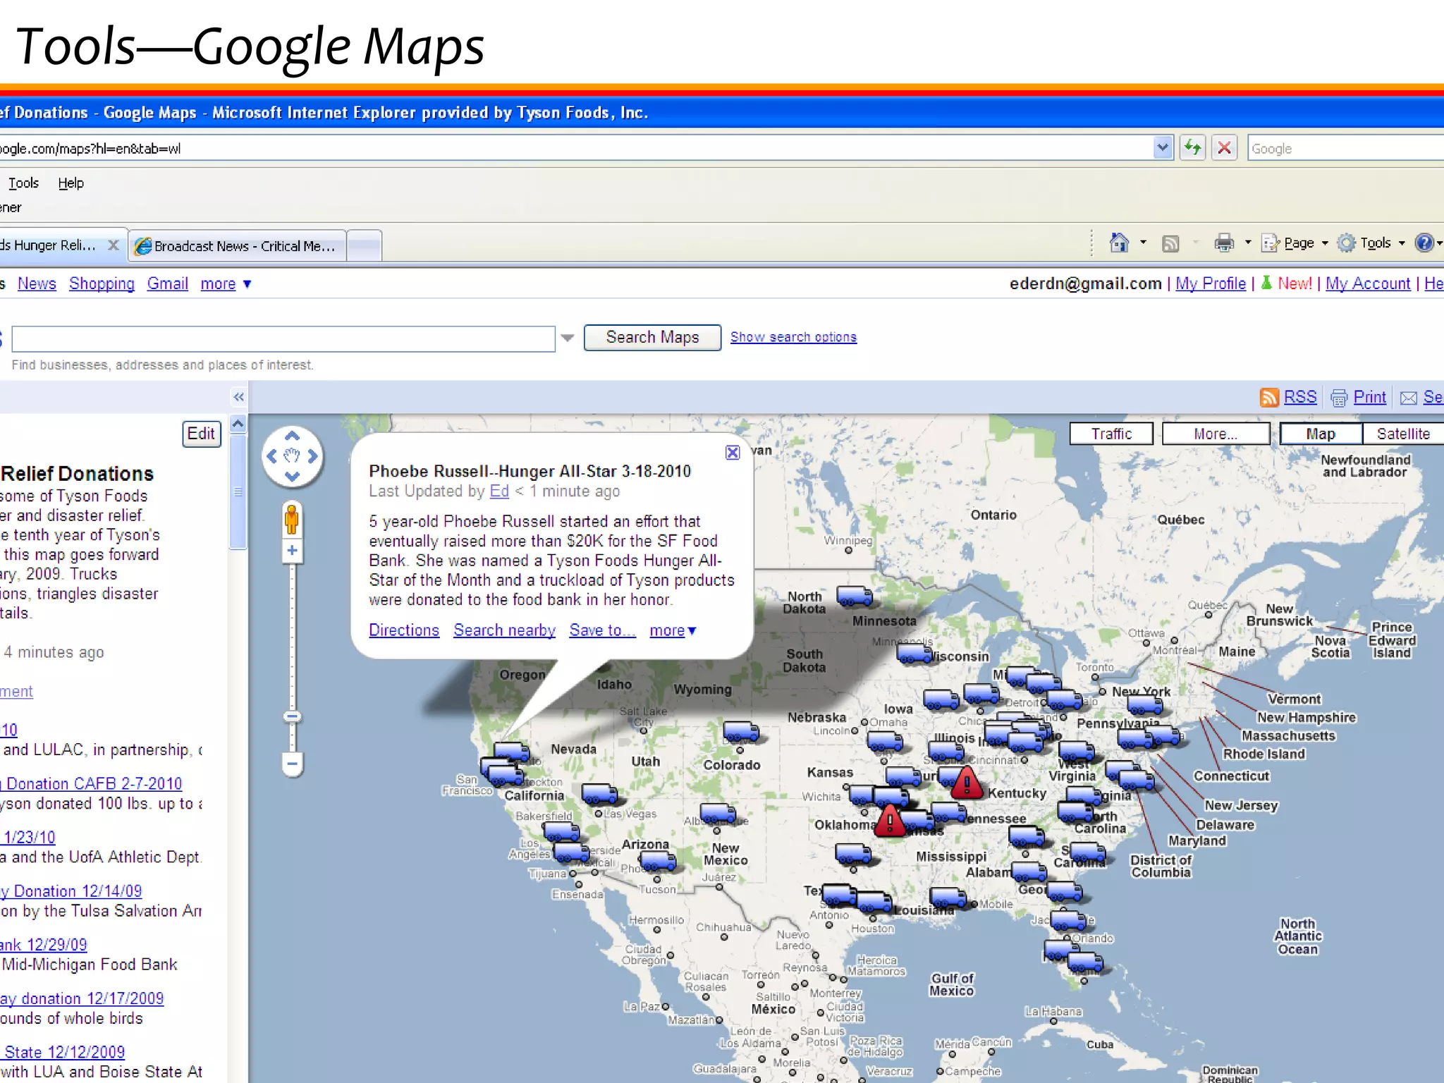Click the Edit button in left panel
1444x1083 pixels.
pos(201,434)
